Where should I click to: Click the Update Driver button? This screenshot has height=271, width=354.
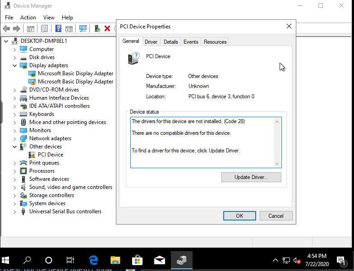point(251,177)
